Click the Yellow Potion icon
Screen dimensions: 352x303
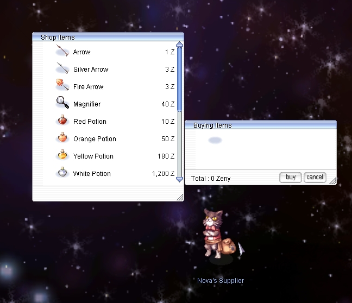click(x=62, y=156)
